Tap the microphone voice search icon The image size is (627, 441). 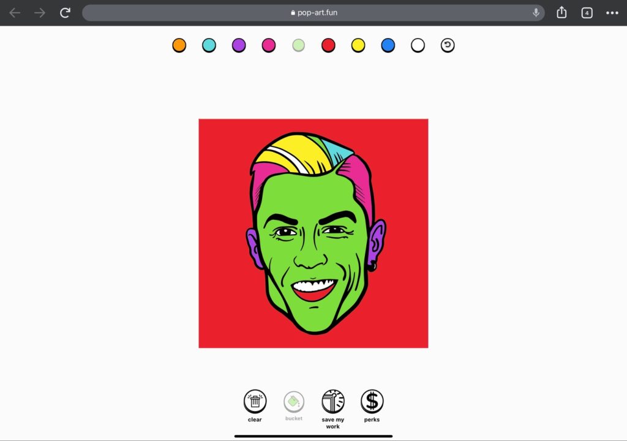pos(536,13)
